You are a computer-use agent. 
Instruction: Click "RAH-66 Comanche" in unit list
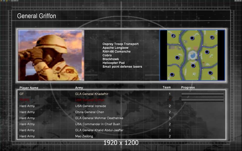pyautogui.click(x=116, y=51)
